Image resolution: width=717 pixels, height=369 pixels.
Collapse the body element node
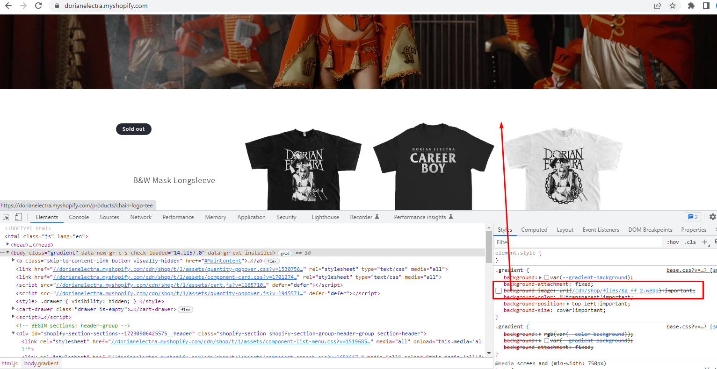pos(7,253)
